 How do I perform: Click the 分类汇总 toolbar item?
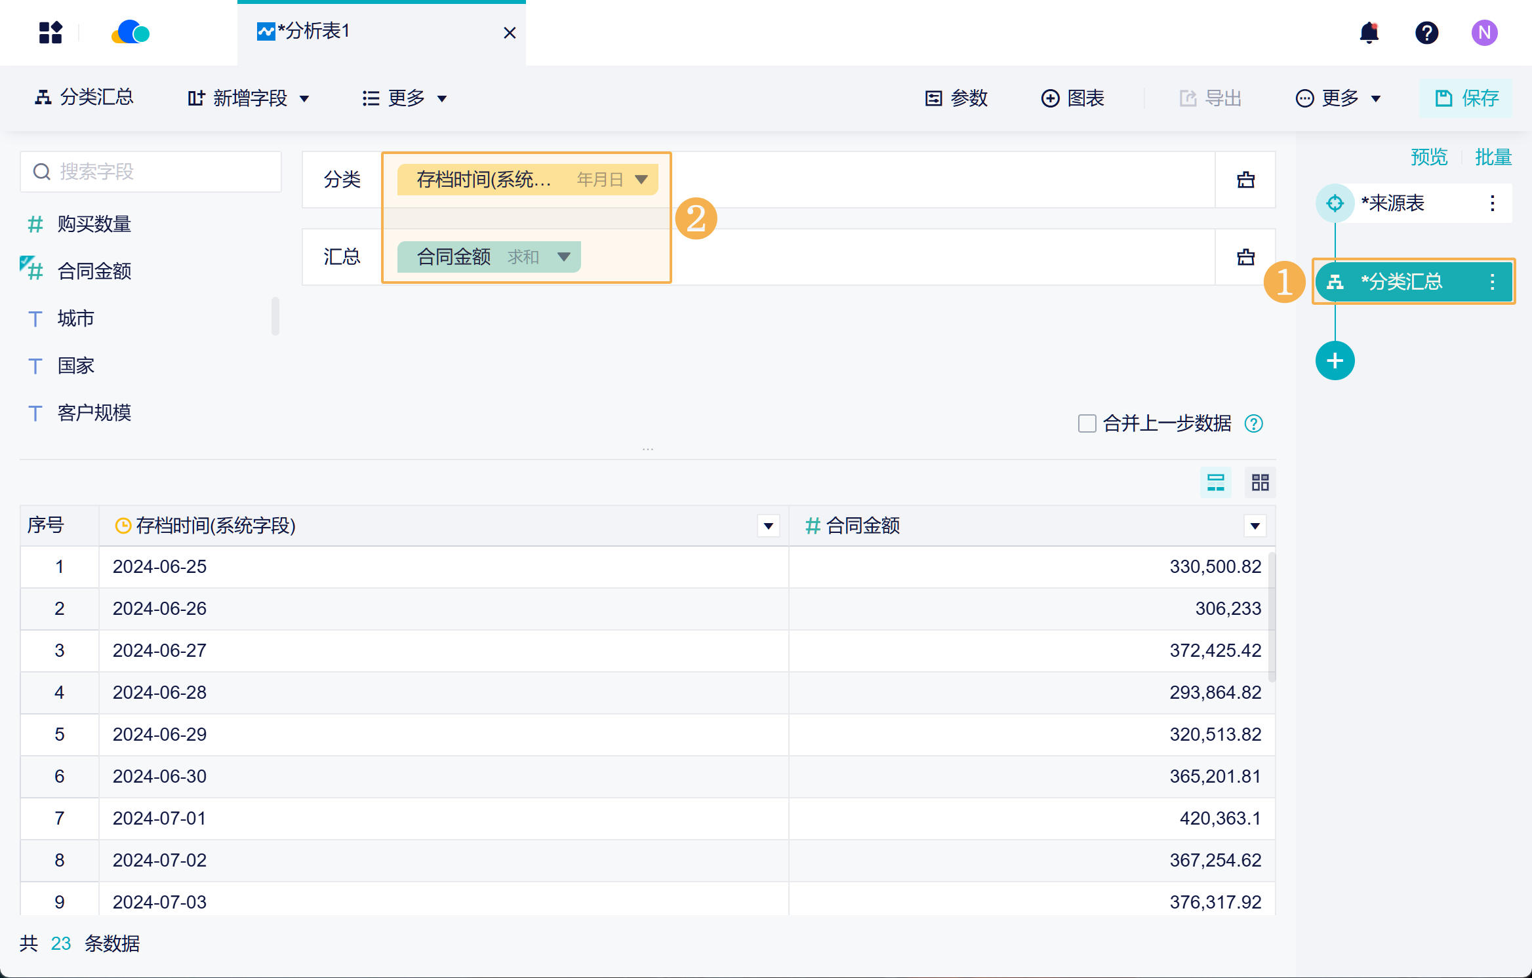click(84, 98)
